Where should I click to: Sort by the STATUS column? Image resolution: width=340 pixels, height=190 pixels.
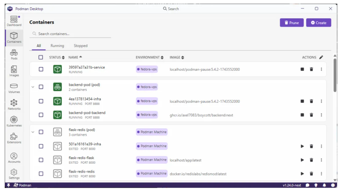(x=57, y=57)
